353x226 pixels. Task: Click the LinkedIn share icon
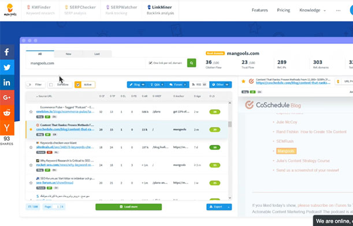[x=7, y=82]
